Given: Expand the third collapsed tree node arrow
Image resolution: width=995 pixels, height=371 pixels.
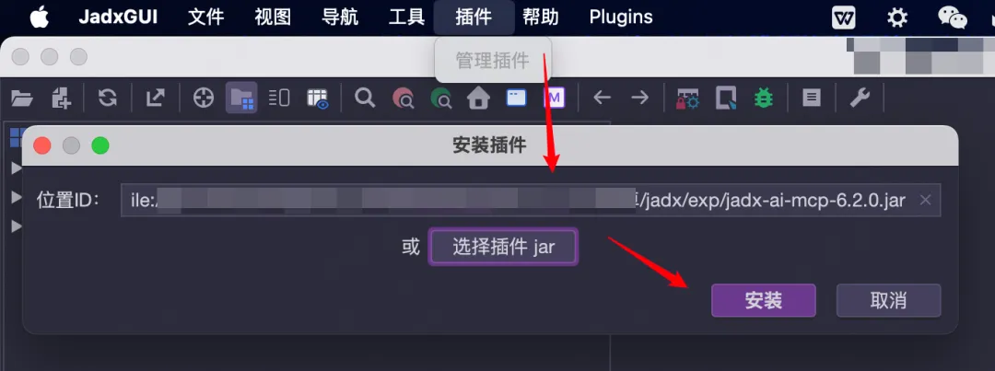Looking at the screenshot, I should point(18,226).
